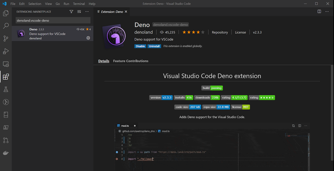Image resolution: width=334 pixels, height=171 pixels.
Task: Open the Testing flask icon view
Action: pos(6,89)
